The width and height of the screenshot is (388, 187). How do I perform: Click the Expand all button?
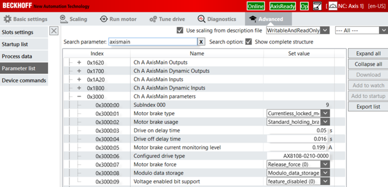[368, 54]
